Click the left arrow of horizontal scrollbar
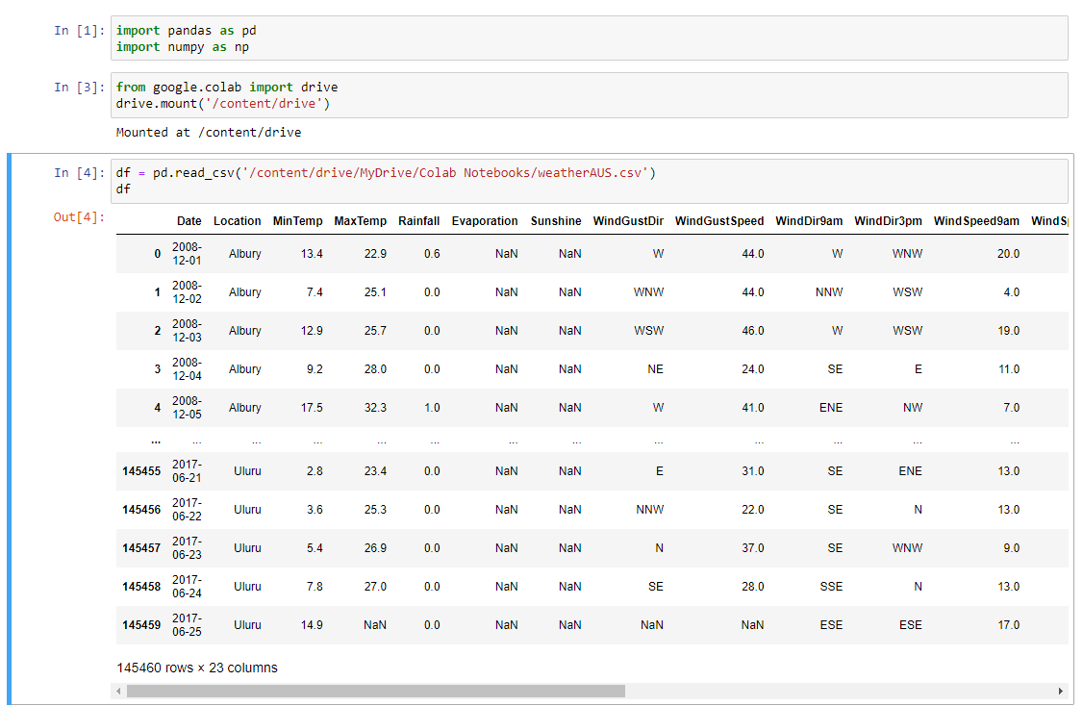The height and width of the screenshot is (706, 1083). [119, 691]
